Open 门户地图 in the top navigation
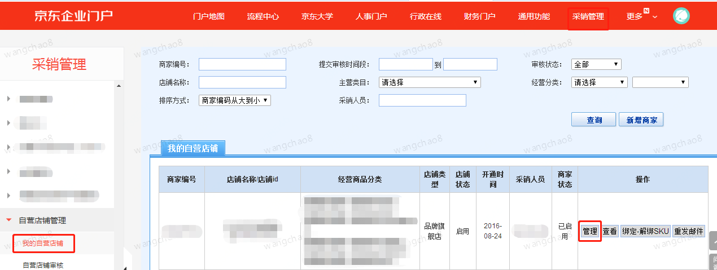Viewport: 717px width, 270px height. click(208, 16)
